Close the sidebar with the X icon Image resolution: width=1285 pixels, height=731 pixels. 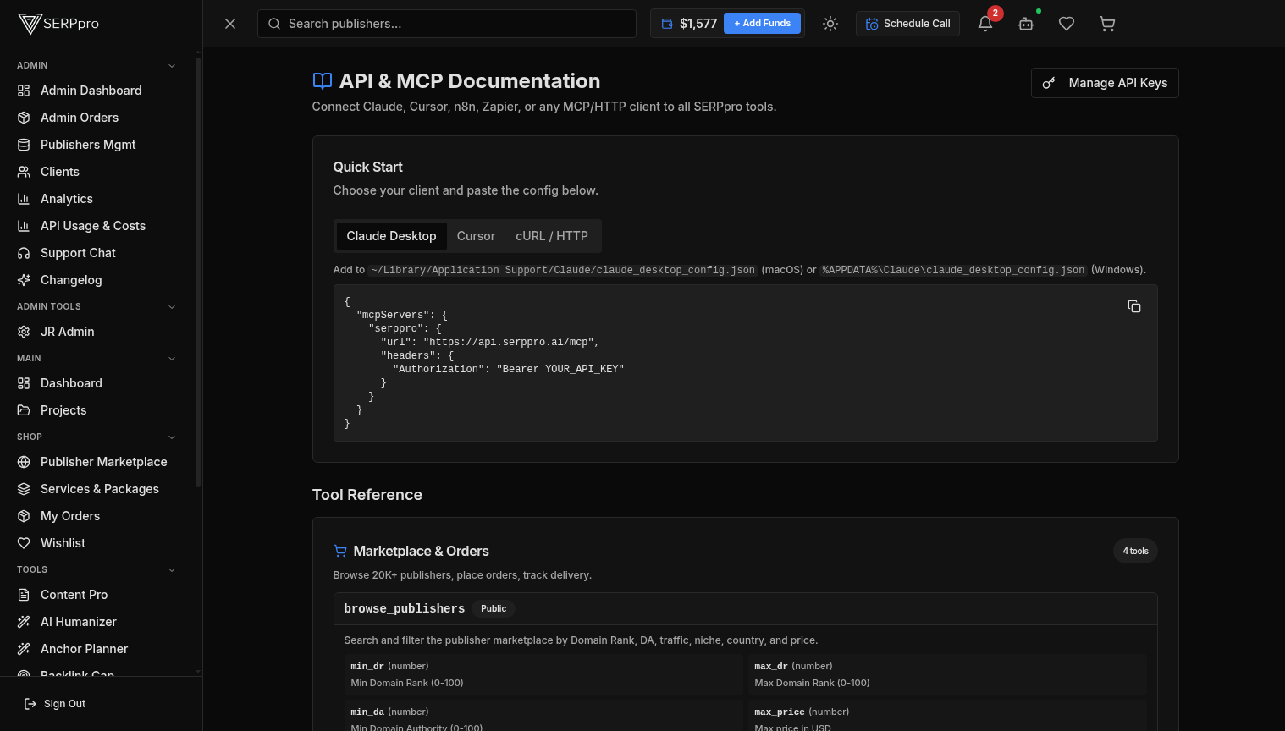(x=230, y=24)
